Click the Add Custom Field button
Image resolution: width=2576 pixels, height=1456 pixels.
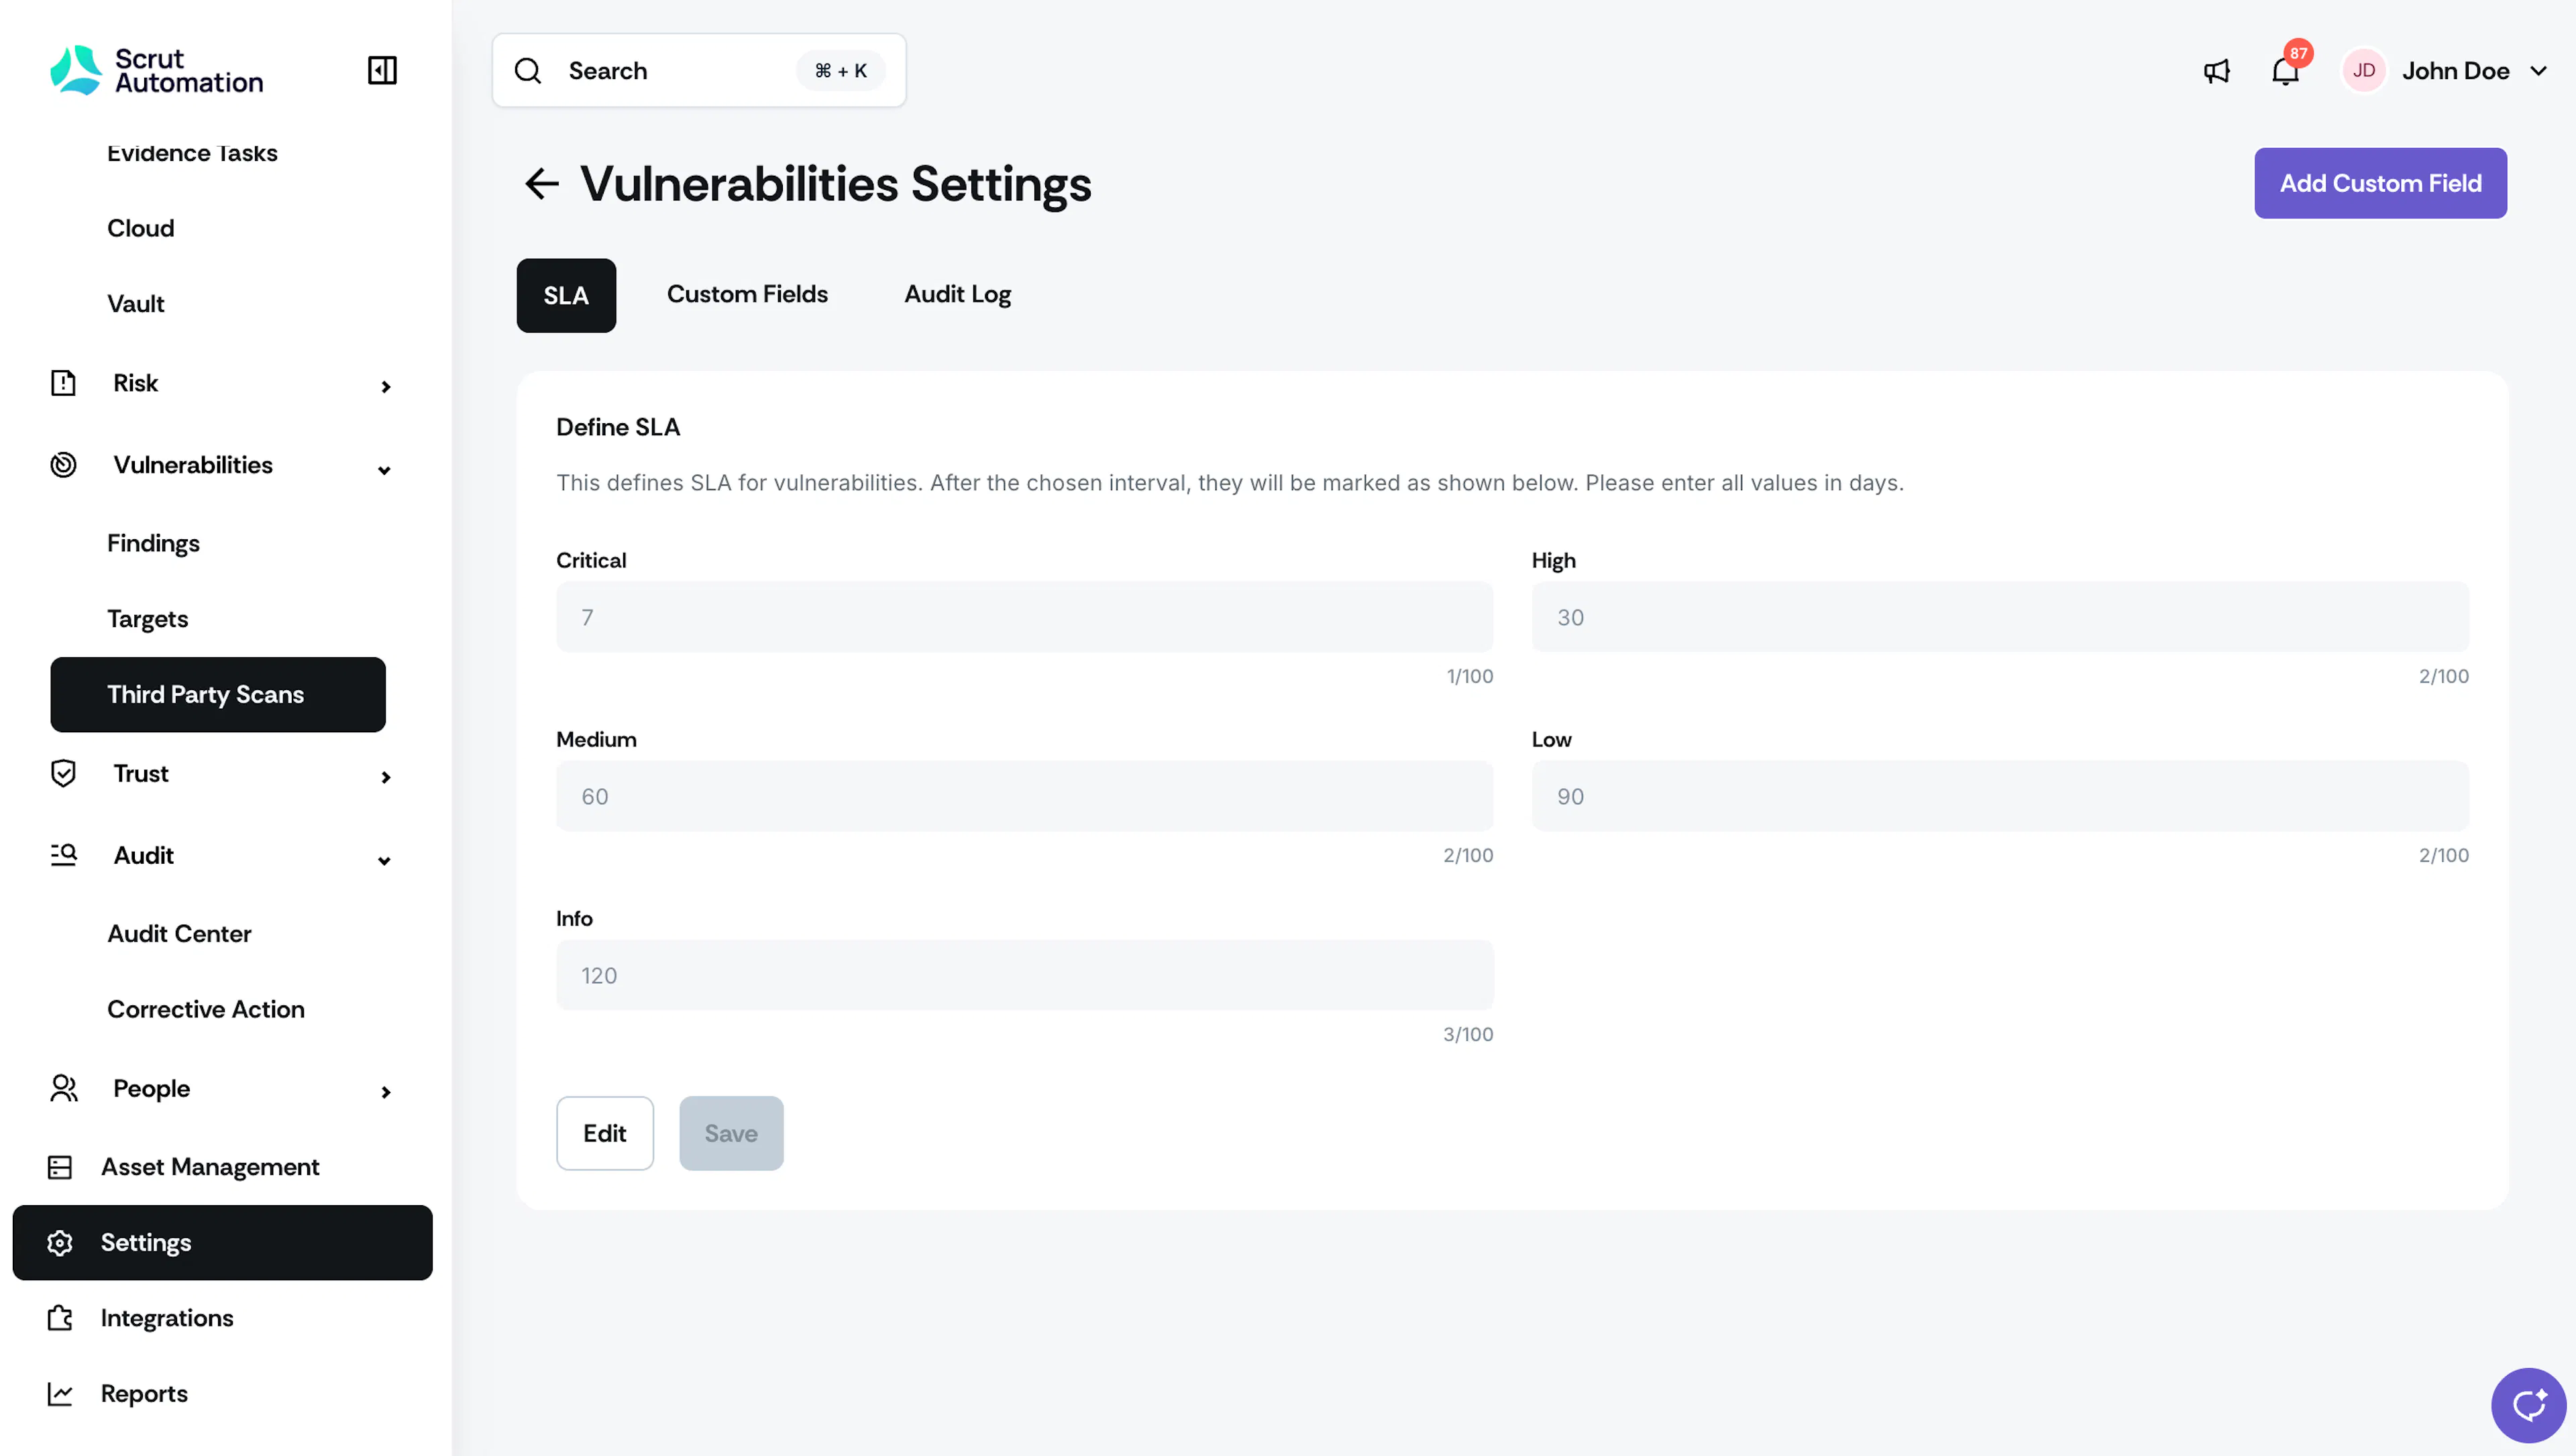(x=2380, y=183)
